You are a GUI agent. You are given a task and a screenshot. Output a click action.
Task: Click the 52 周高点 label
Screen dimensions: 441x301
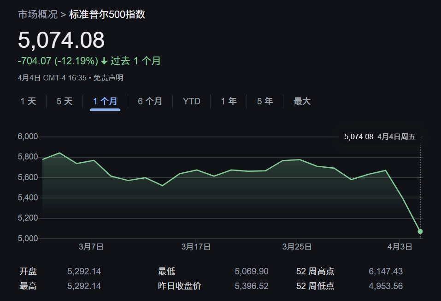315,271
